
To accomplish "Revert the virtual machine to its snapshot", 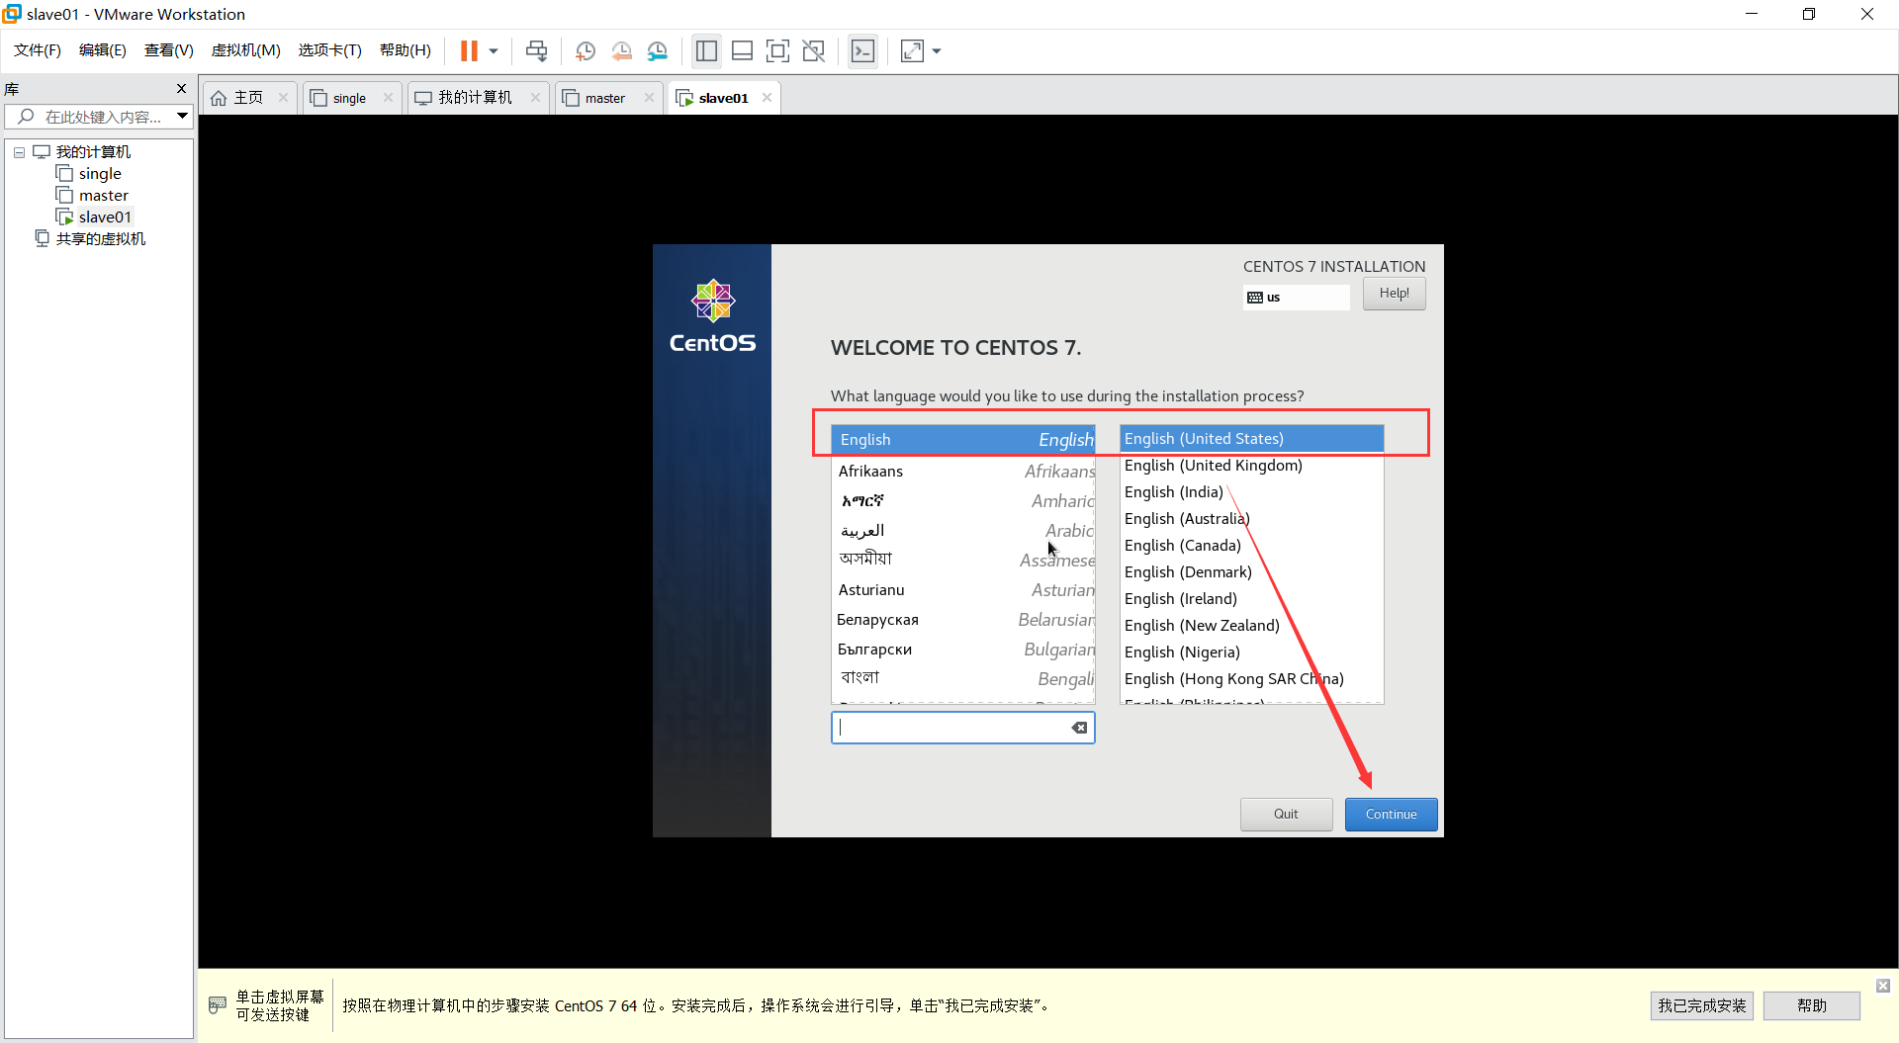I will (x=622, y=50).
